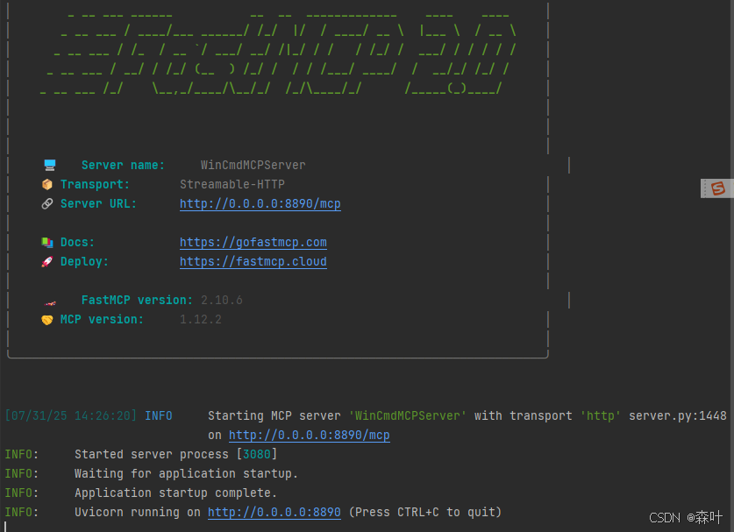This screenshot has width=734, height=532.
Task: Open the mcp URL in the Starting MCP server log line
Action: [x=309, y=435]
